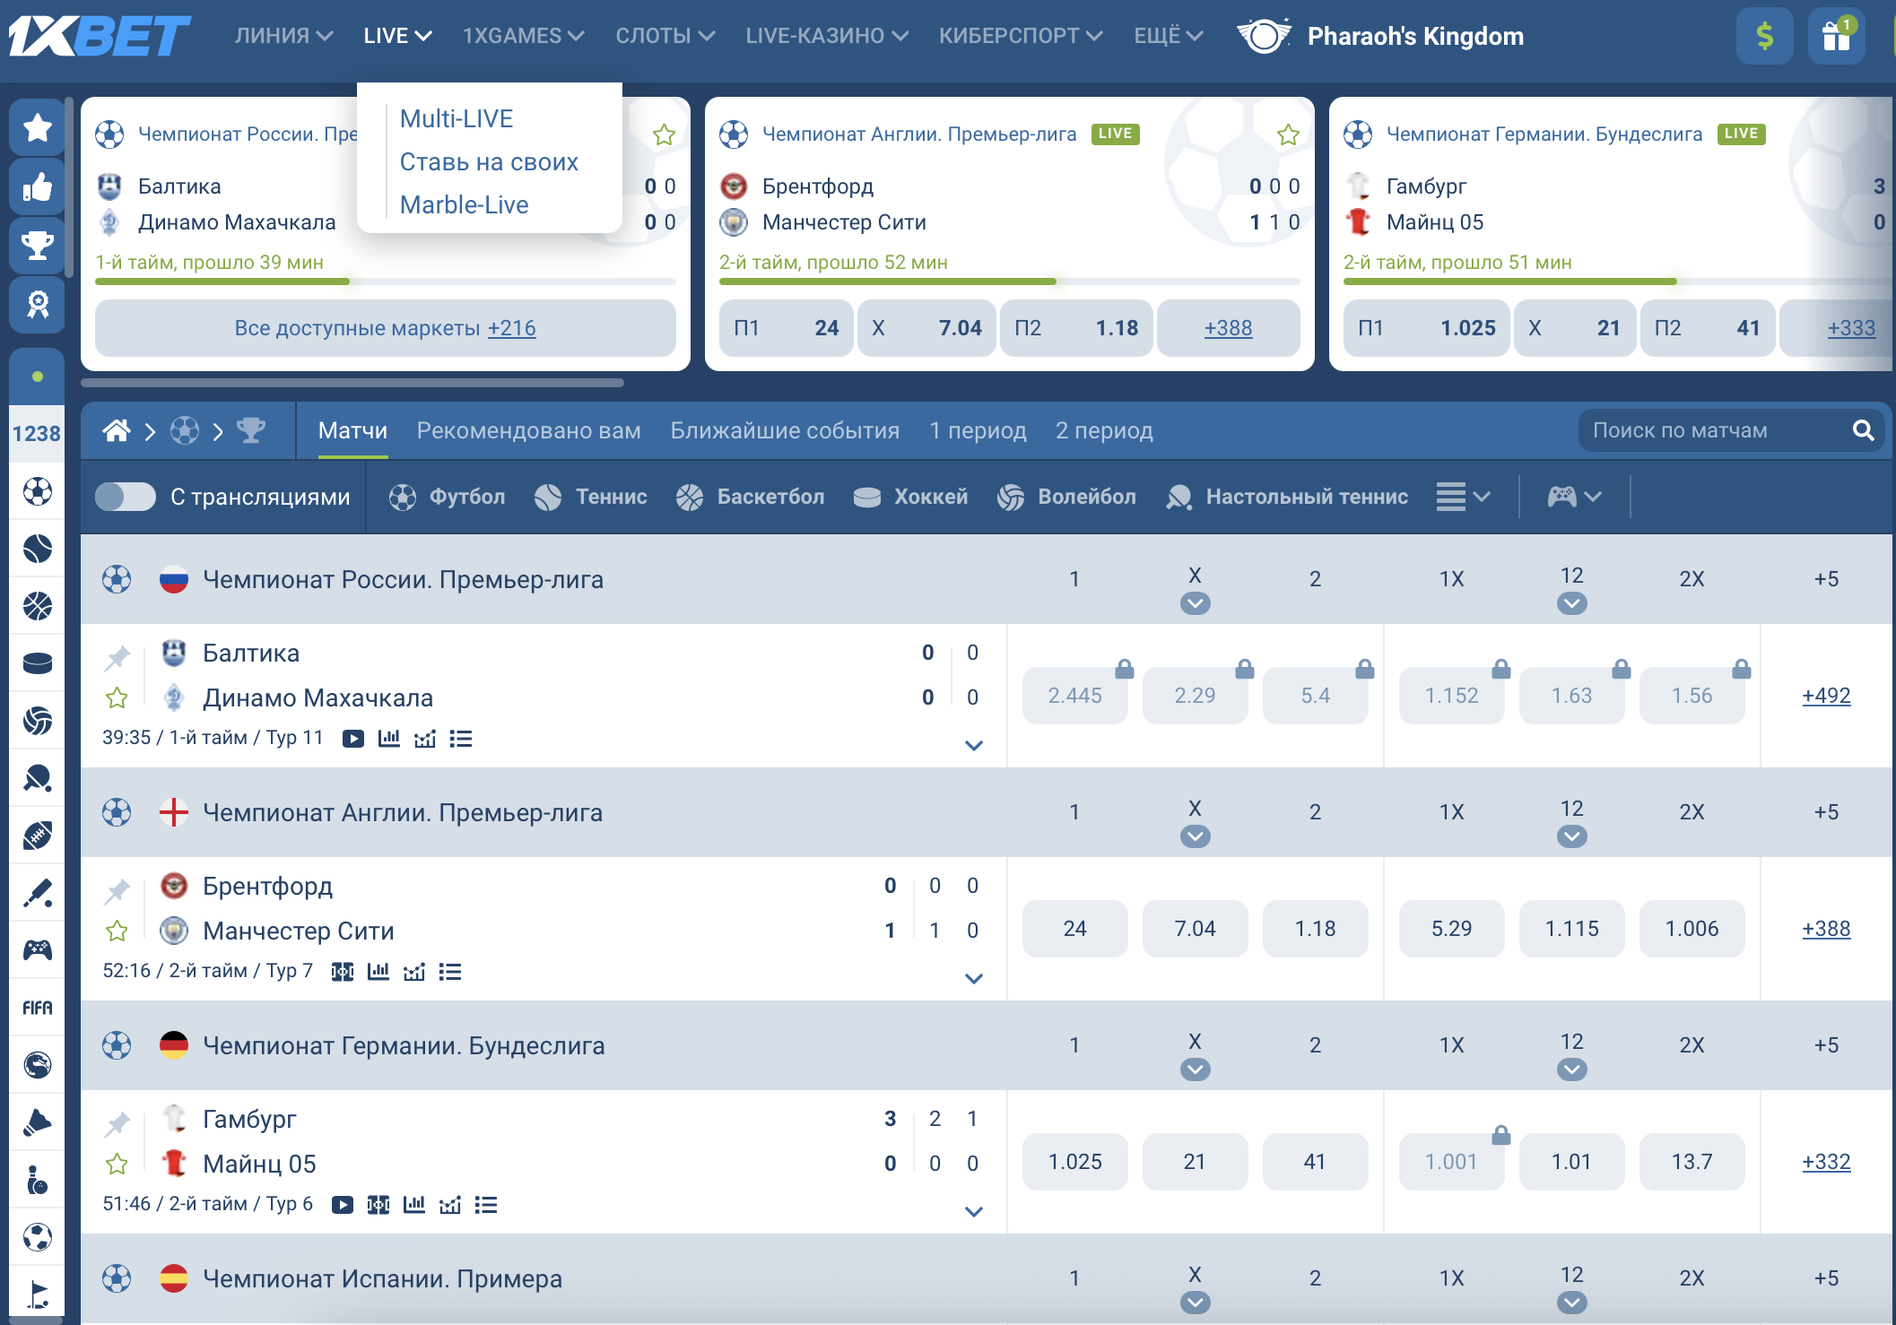Screen dimensions: 1896x1325
Task: Click the +492 more markets link
Action: click(1826, 696)
